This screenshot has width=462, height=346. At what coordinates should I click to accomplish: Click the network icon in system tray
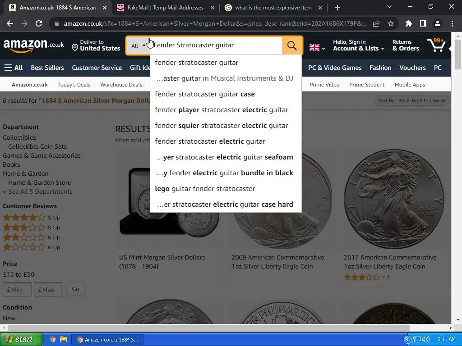(x=416, y=339)
